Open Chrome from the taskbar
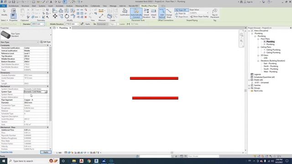 [89, 161]
